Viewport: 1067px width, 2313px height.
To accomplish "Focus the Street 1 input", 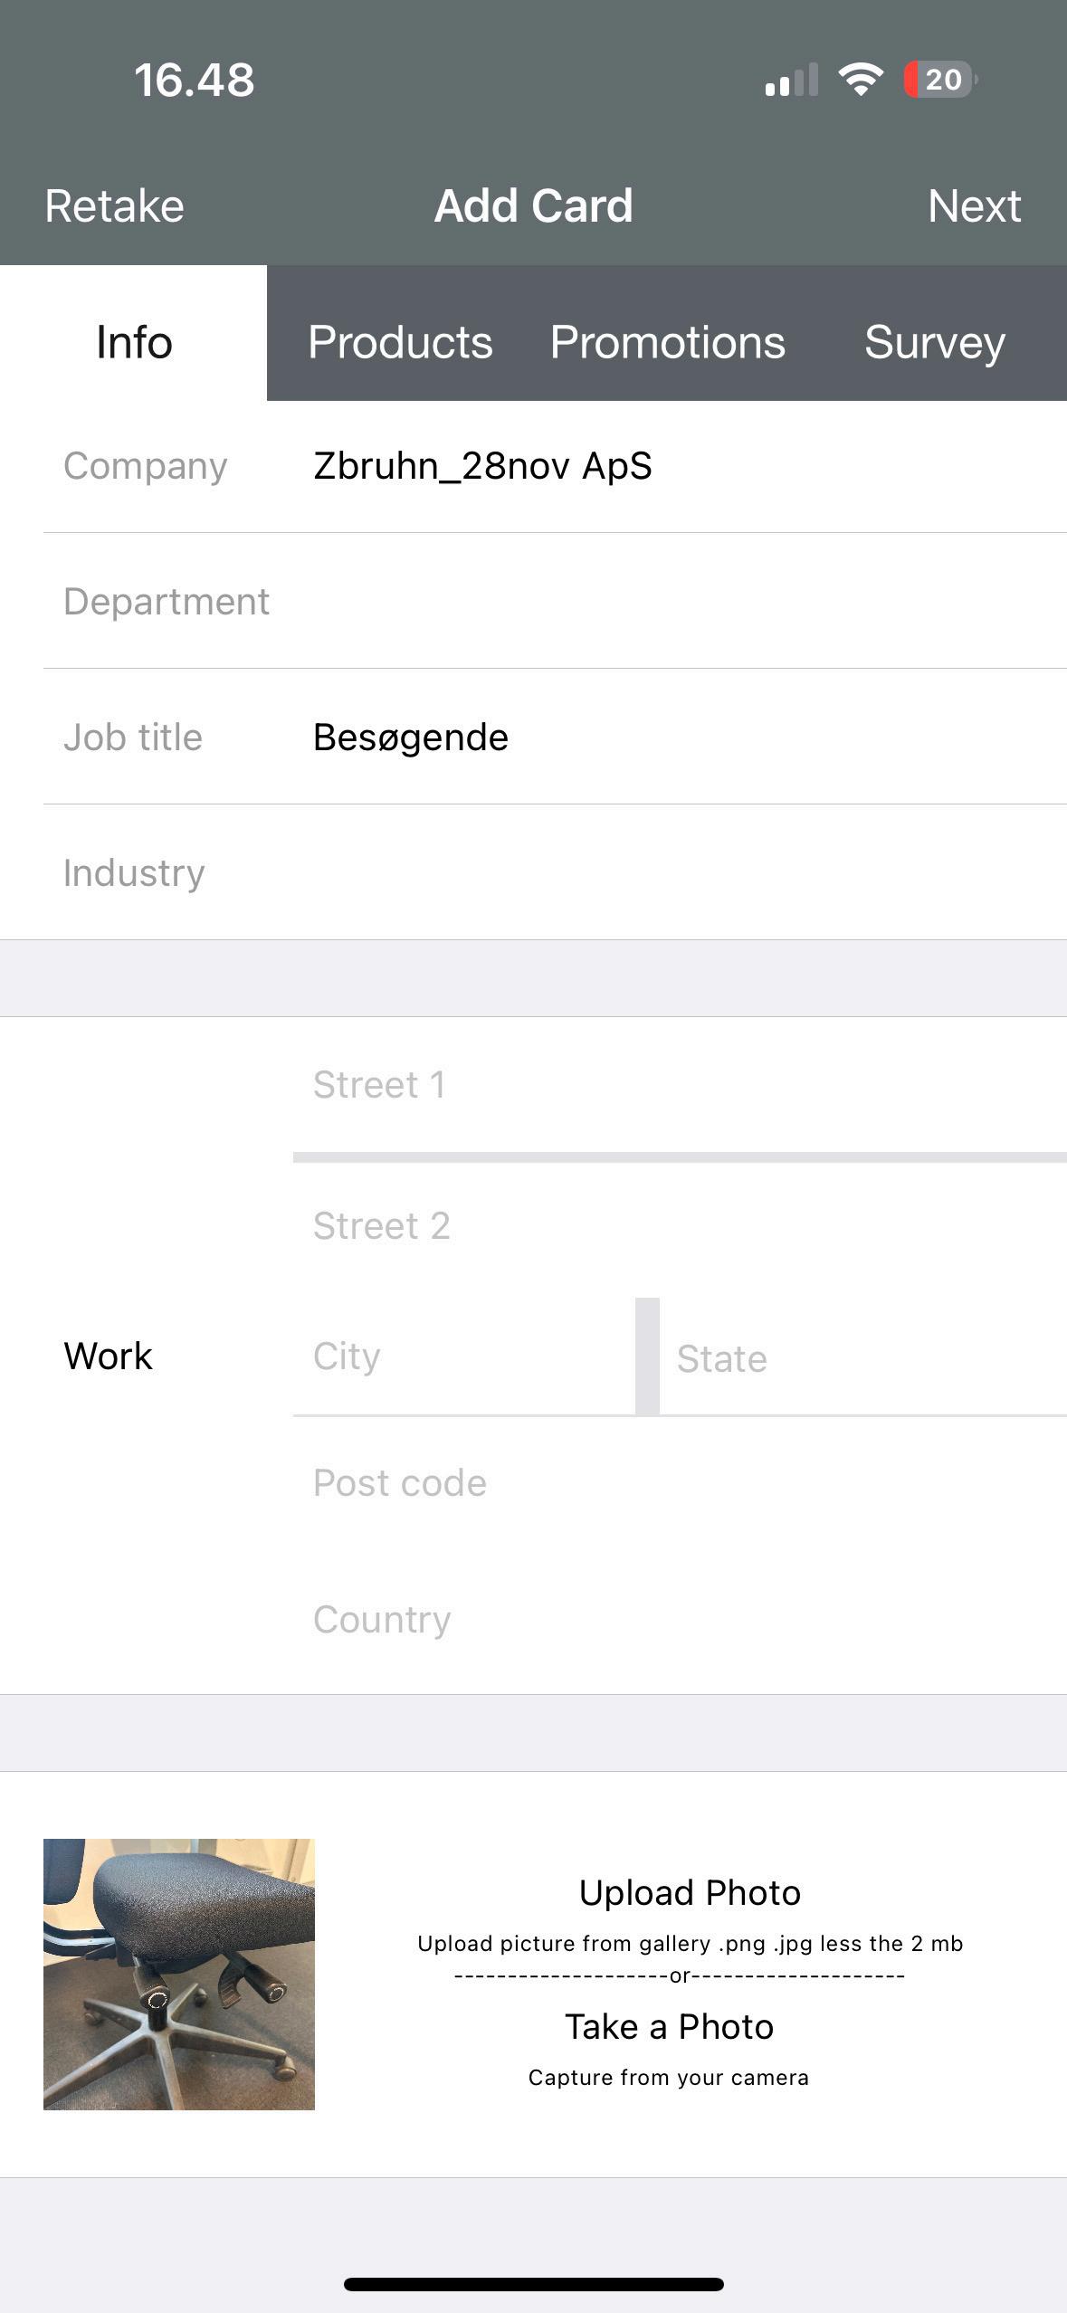I will (x=679, y=1085).
